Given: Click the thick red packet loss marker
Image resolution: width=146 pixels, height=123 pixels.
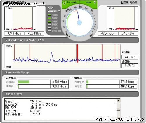Looking at the screenshot, I should (77, 53).
